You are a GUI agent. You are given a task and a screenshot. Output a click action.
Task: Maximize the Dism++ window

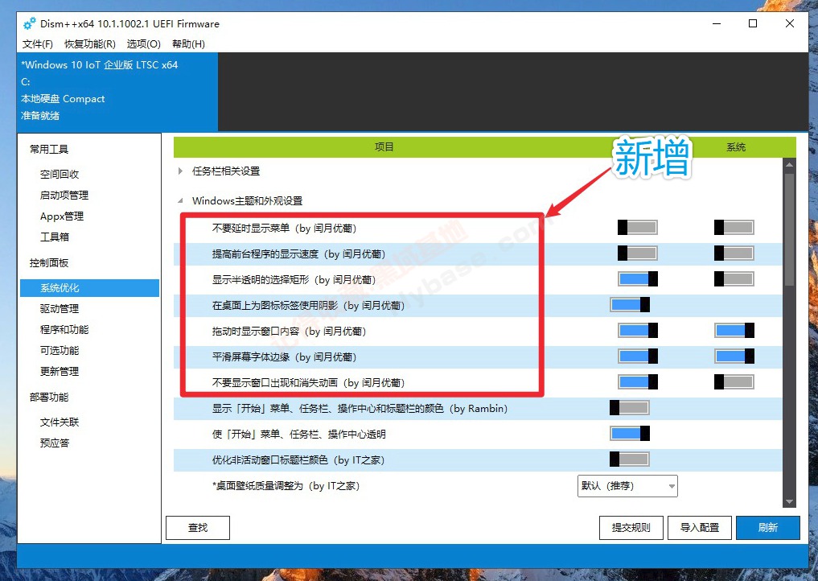coord(753,23)
